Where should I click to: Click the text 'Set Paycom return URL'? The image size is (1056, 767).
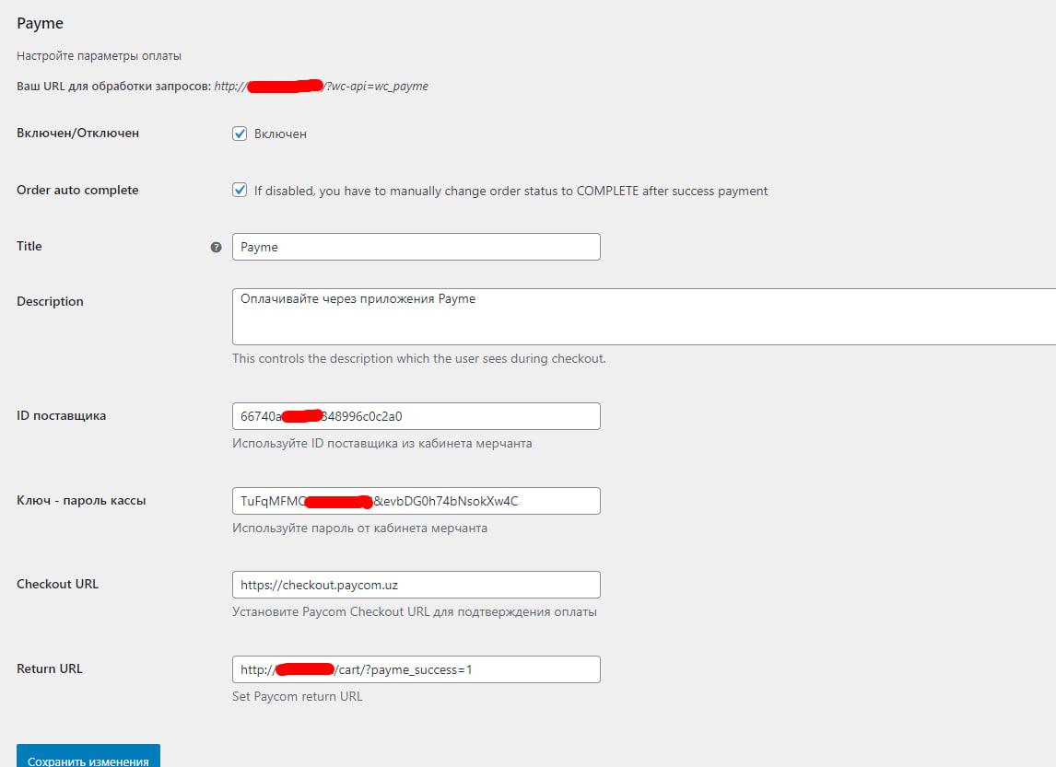tap(298, 696)
